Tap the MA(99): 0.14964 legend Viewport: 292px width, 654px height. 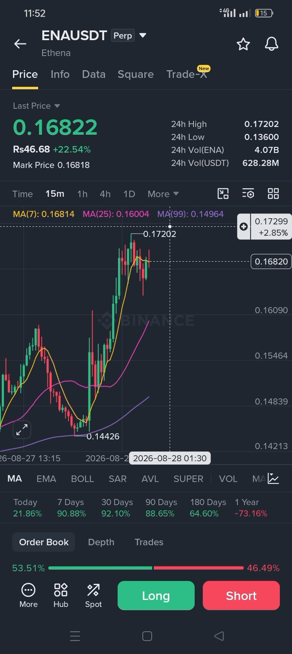[x=191, y=214]
